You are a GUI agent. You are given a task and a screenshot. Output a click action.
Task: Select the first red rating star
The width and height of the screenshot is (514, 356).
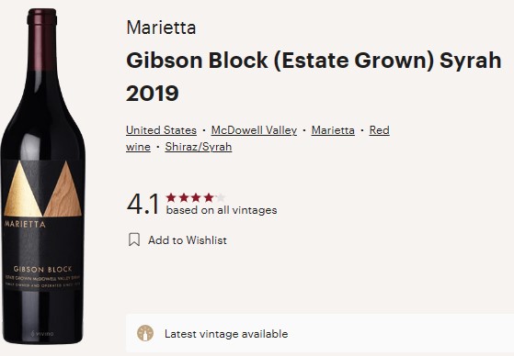pyautogui.click(x=171, y=197)
